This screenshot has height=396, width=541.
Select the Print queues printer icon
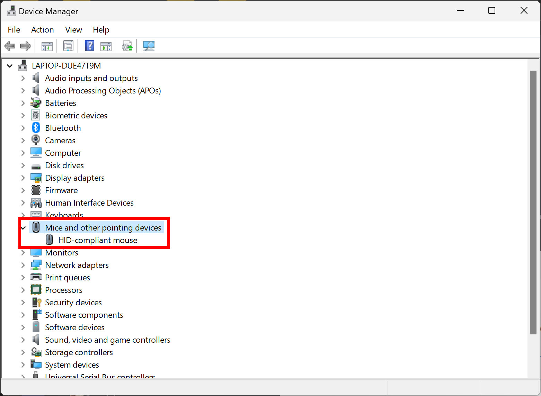36,277
